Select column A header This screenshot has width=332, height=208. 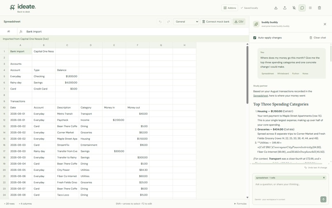tap(20, 45)
